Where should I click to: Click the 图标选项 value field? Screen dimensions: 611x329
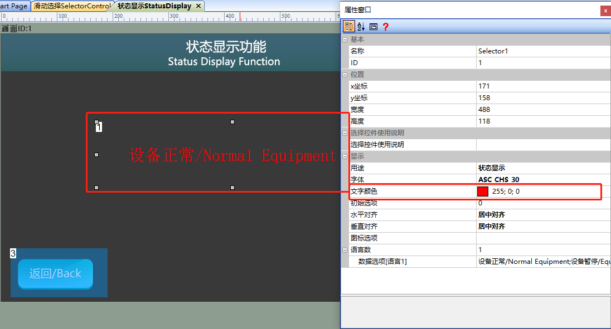pos(543,238)
